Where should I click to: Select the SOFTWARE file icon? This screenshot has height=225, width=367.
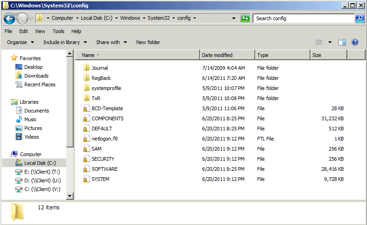click(86, 169)
